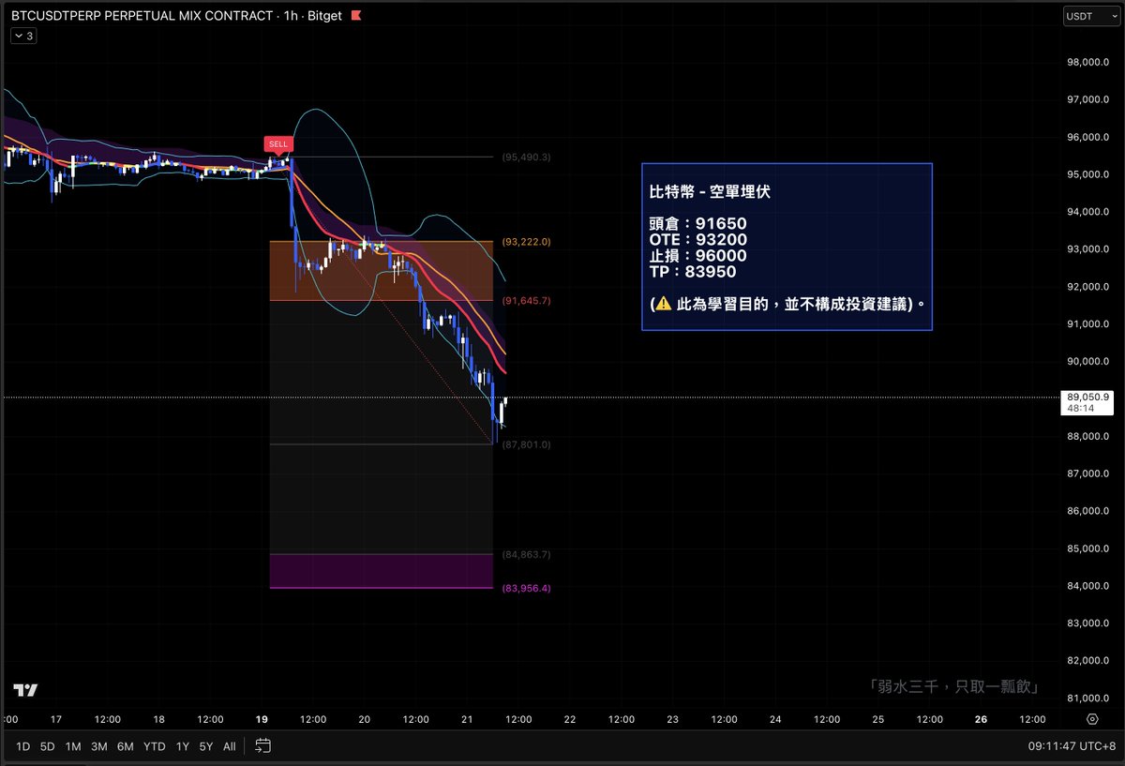Click date 26 on the time axis

981,719
